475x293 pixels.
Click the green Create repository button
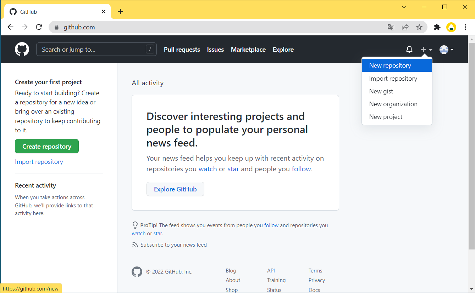pos(47,146)
